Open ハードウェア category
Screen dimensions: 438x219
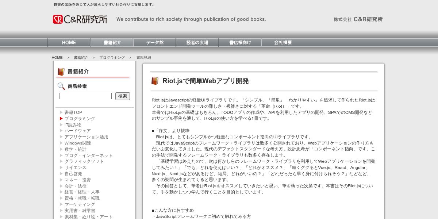click(x=78, y=131)
